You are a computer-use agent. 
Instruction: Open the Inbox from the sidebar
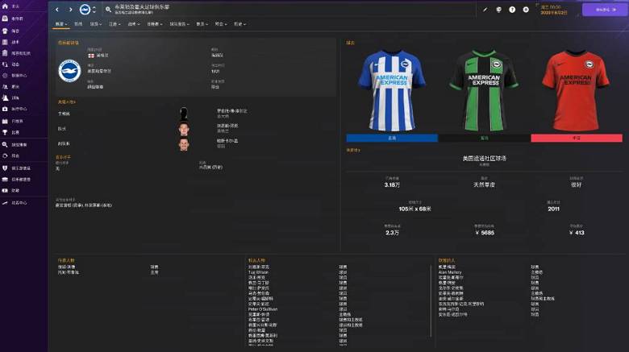click(x=14, y=19)
